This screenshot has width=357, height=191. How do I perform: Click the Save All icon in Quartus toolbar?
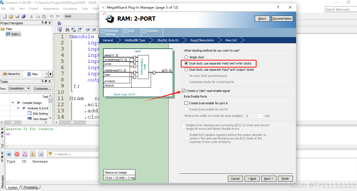pyautogui.click(x=23, y=16)
